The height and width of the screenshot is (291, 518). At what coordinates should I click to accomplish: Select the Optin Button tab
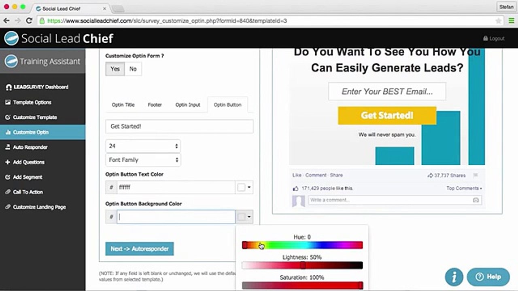pos(227,105)
